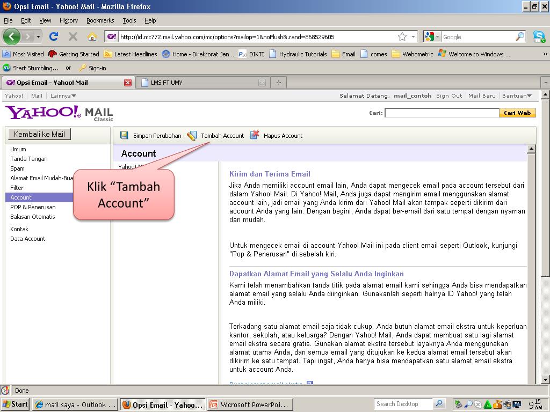Open the browser Home icon
The width and height of the screenshot is (550, 412).
coord(92,36)
